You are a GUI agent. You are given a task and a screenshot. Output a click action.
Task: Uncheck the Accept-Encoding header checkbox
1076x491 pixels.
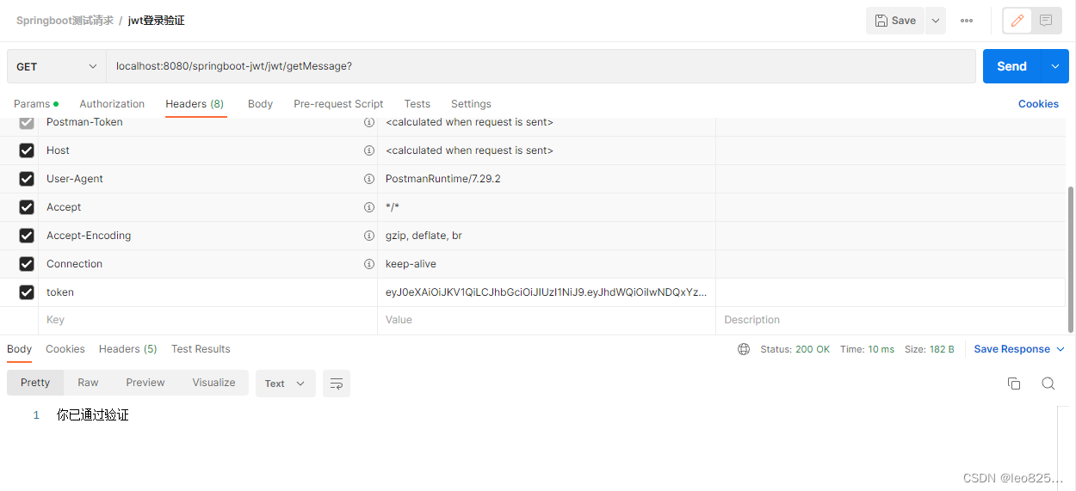click(x=27, y=236)
